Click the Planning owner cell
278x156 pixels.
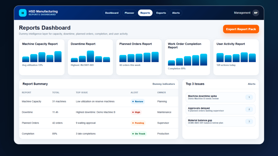click(162, 102)
